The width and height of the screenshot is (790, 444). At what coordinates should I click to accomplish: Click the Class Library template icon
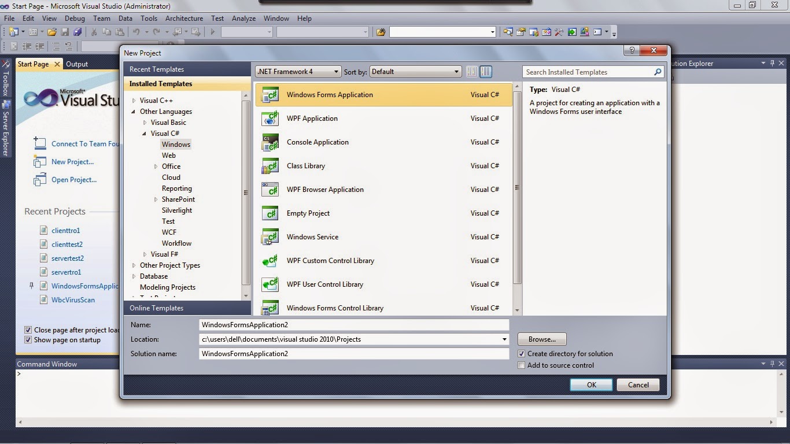pos(270,165)
